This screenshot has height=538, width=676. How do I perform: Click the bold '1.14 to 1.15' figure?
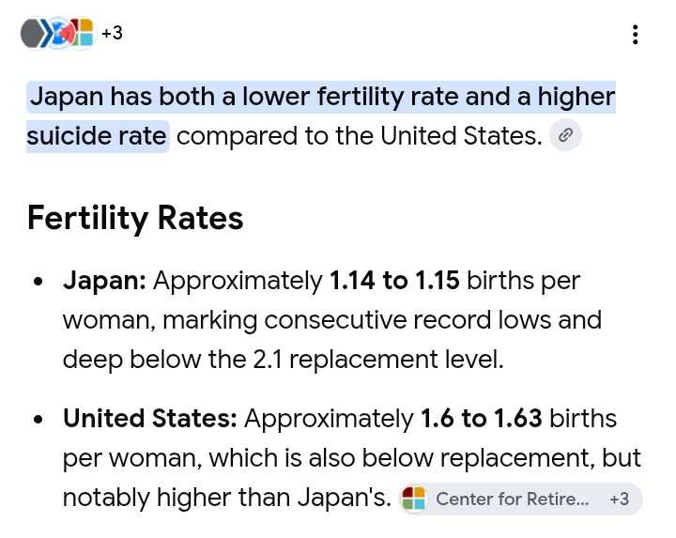(394, 280)
